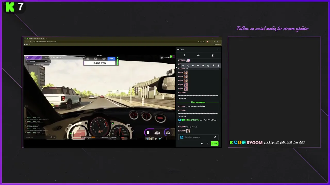The image size is (330, 185).
Task: Open a new browser tab with plus
Action: [46, 38]
